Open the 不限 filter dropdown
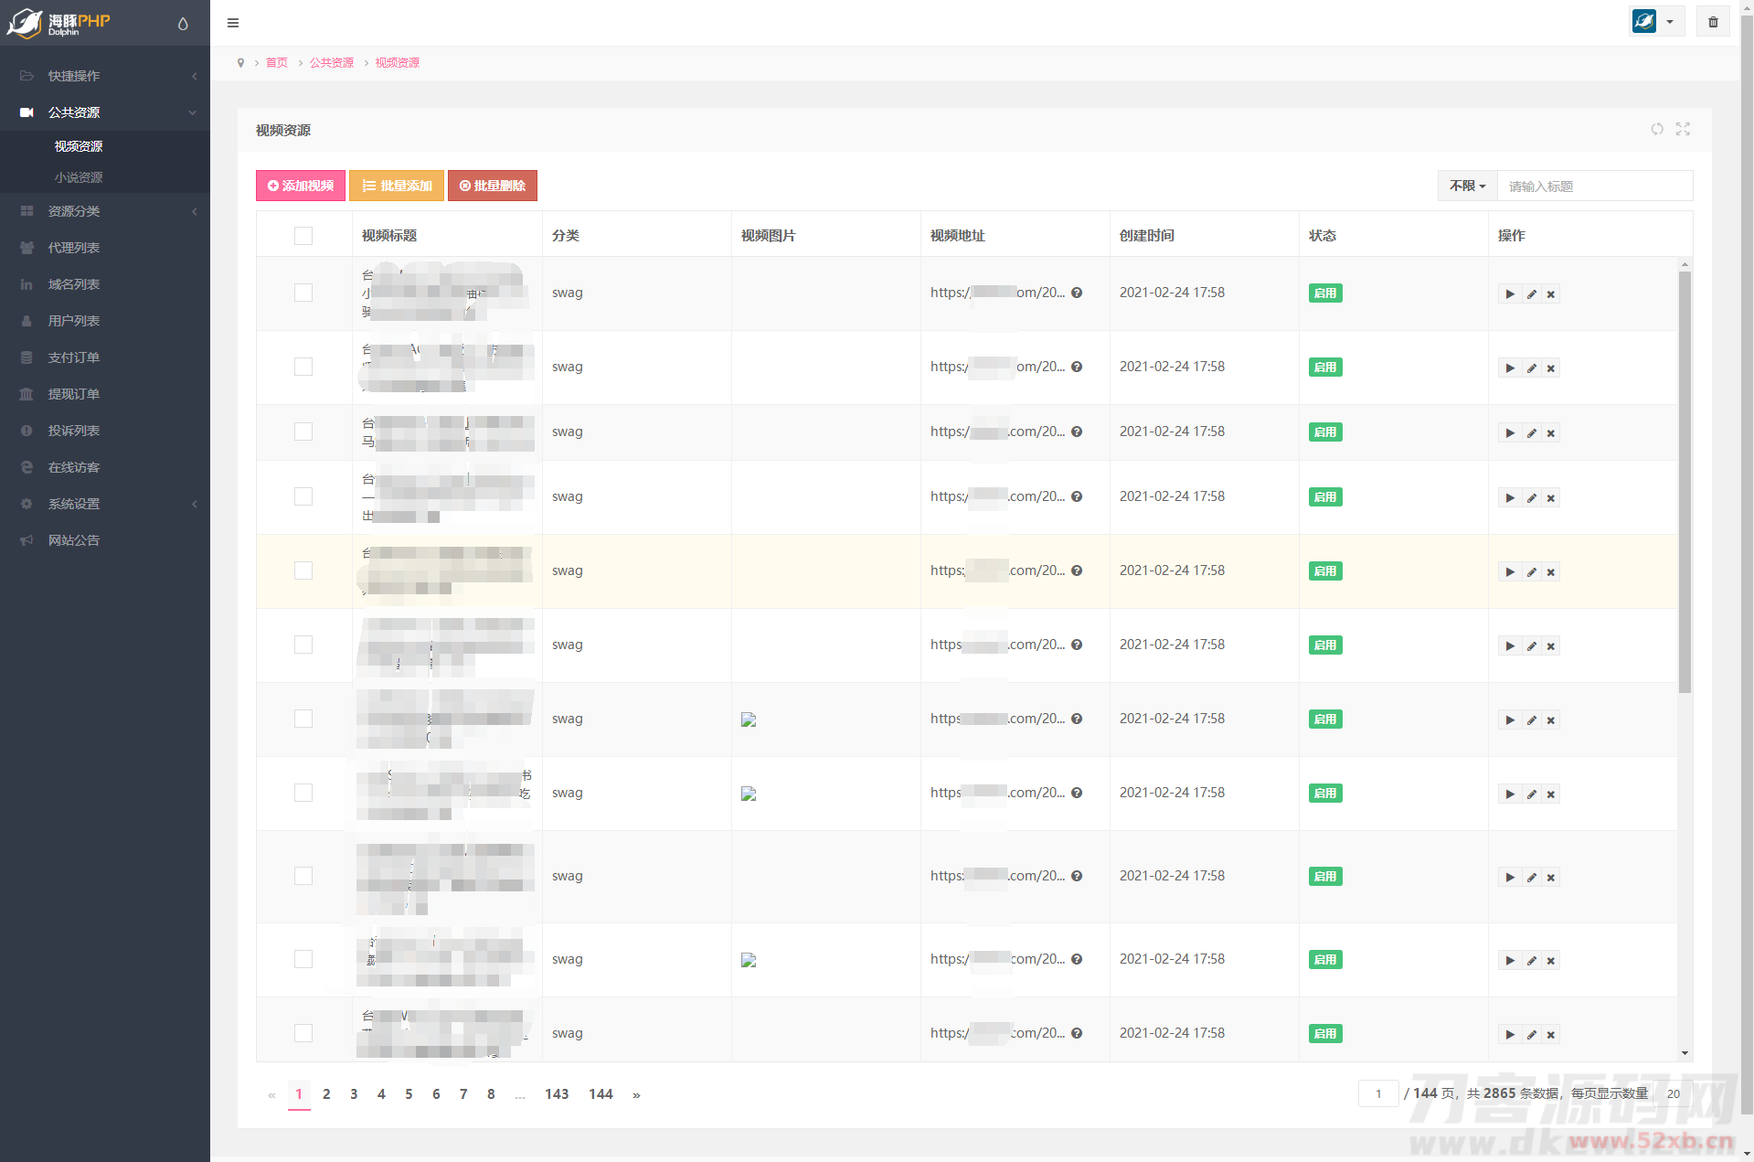Viewport: 1754px width, 1162px height. pos(1467,186)
